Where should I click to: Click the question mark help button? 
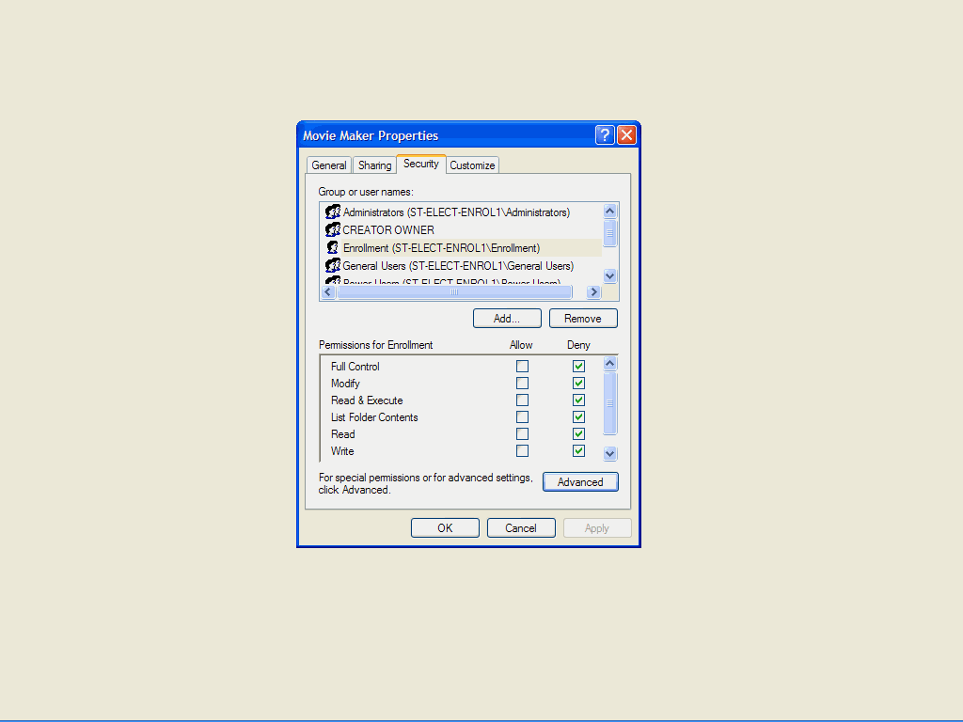pos(605,135)
